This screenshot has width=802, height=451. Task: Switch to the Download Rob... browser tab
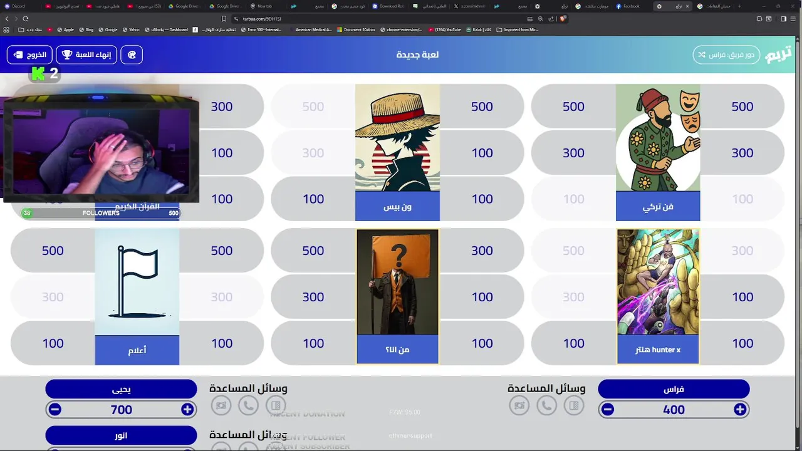click(x=388, y=6)
